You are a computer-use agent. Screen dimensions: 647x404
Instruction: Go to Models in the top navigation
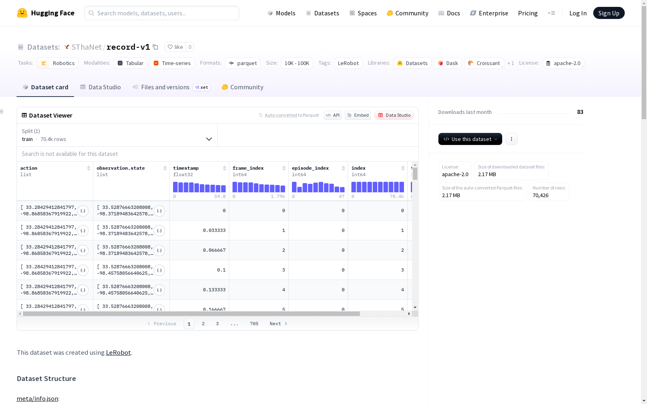point(281,13)
